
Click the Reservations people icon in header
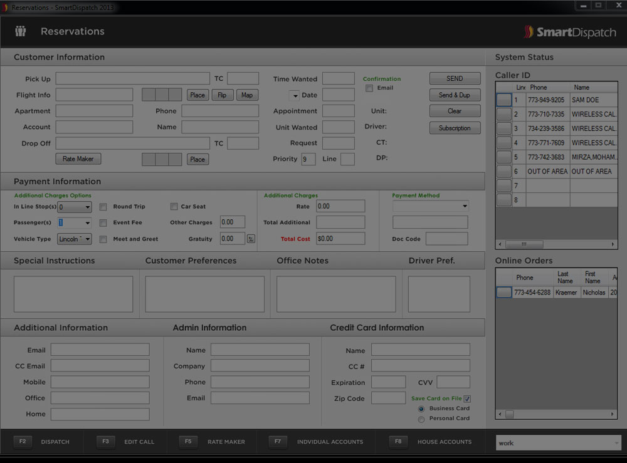pyautogui.click(x=21, y=31)
